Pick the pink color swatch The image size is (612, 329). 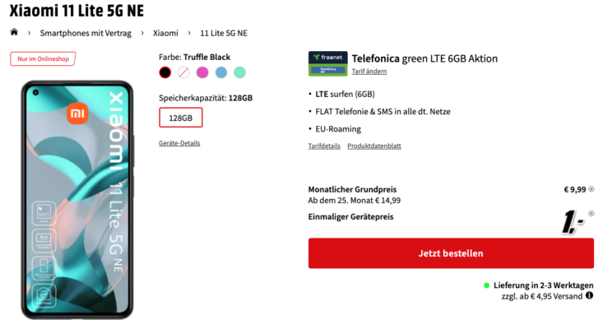pos(202,72)
